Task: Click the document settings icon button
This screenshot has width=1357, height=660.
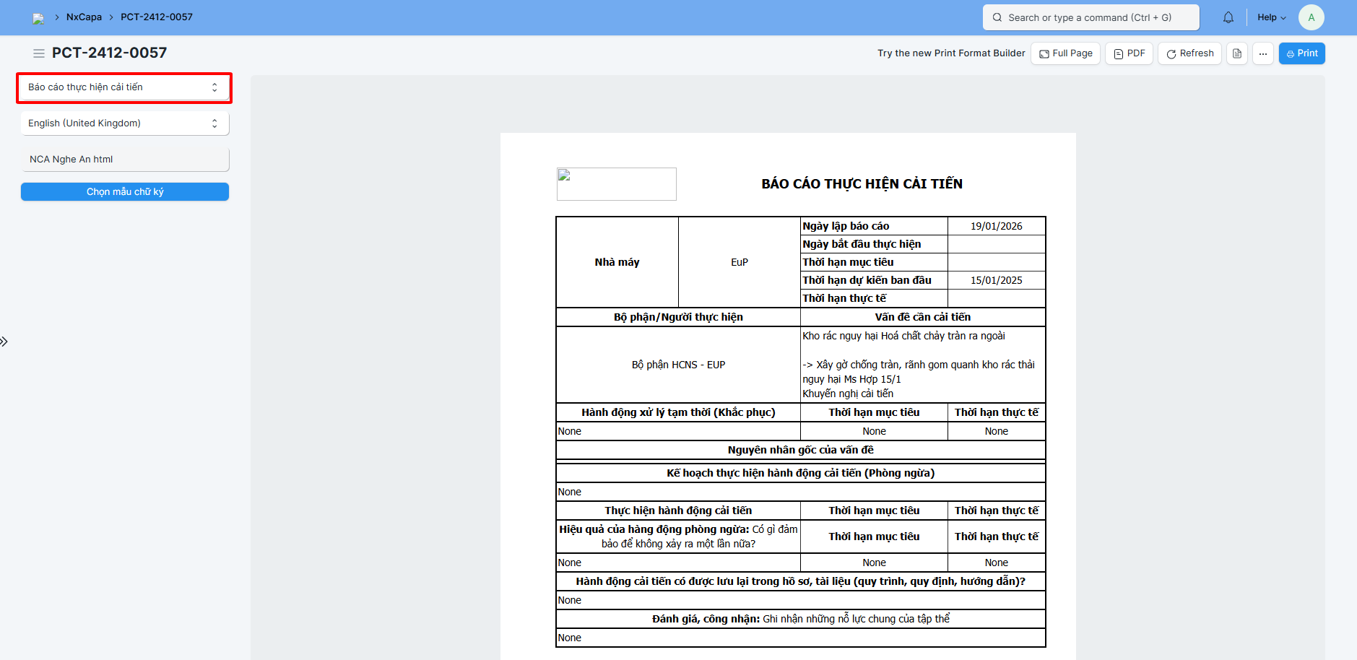Action: (1236, 53)
